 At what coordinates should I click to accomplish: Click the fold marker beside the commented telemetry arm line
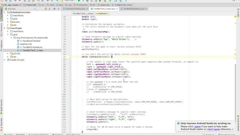point(72,114)
